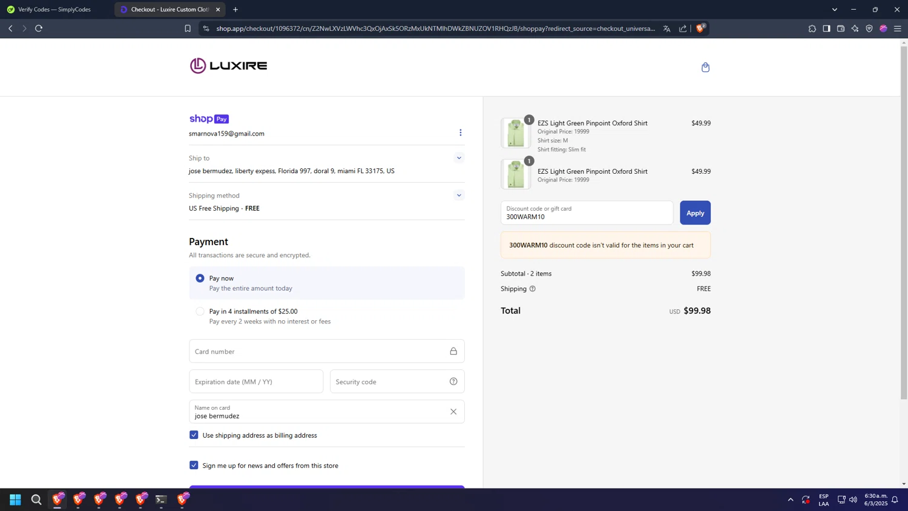Click the Card number field
Screen dimensions: 908x511
pyautogui.click(x=327, y=351)
